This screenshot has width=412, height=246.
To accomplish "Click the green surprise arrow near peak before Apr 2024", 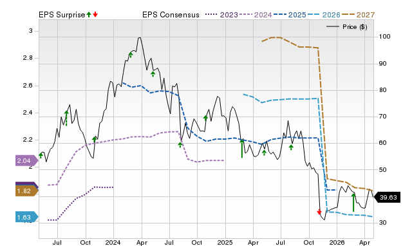I will [x=131, y=55].
